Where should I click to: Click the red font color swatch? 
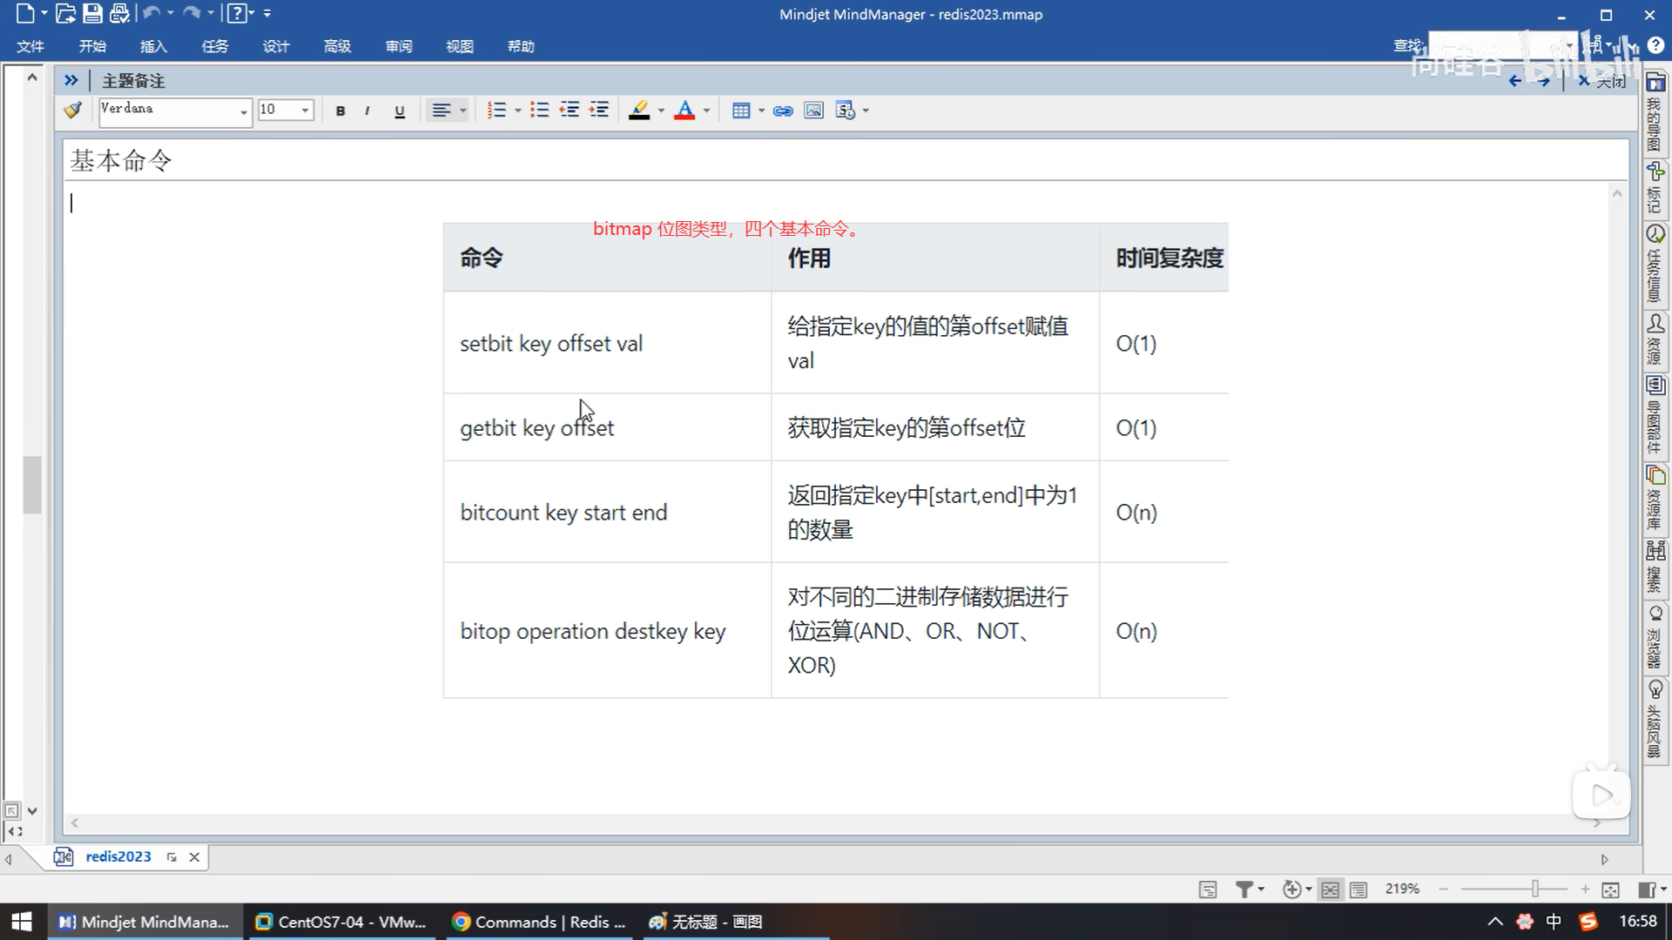coord(684,111)
